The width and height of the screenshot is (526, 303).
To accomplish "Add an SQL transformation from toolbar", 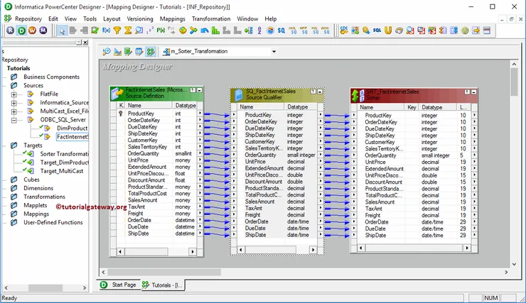I will (x=377, y=31).
